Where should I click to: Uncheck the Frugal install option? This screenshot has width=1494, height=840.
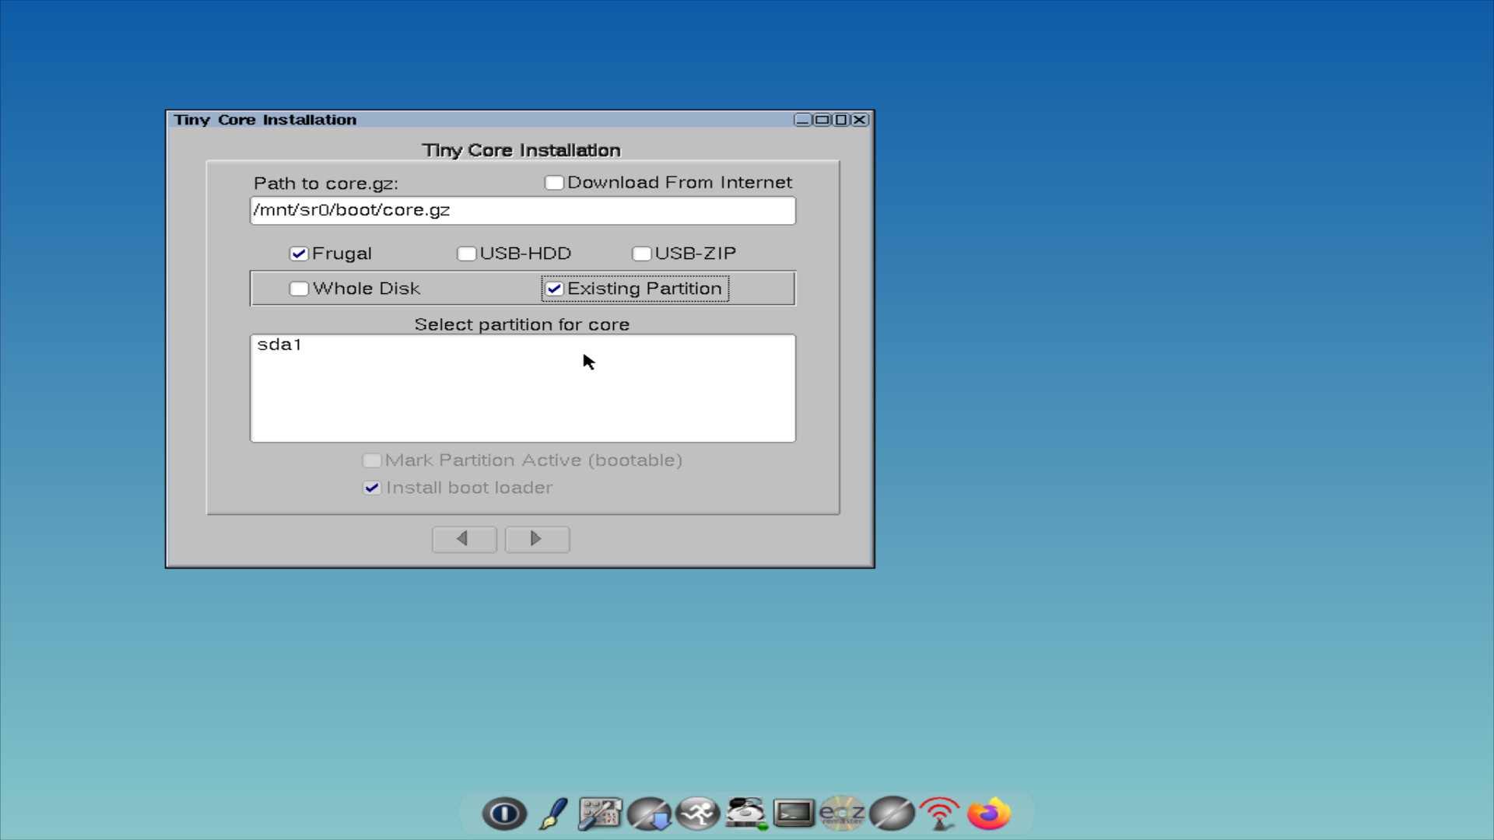click(x=300, y=253)
